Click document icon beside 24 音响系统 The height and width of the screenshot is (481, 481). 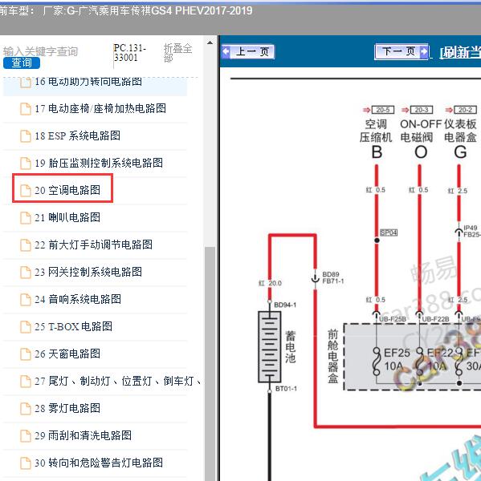point(26,300)
